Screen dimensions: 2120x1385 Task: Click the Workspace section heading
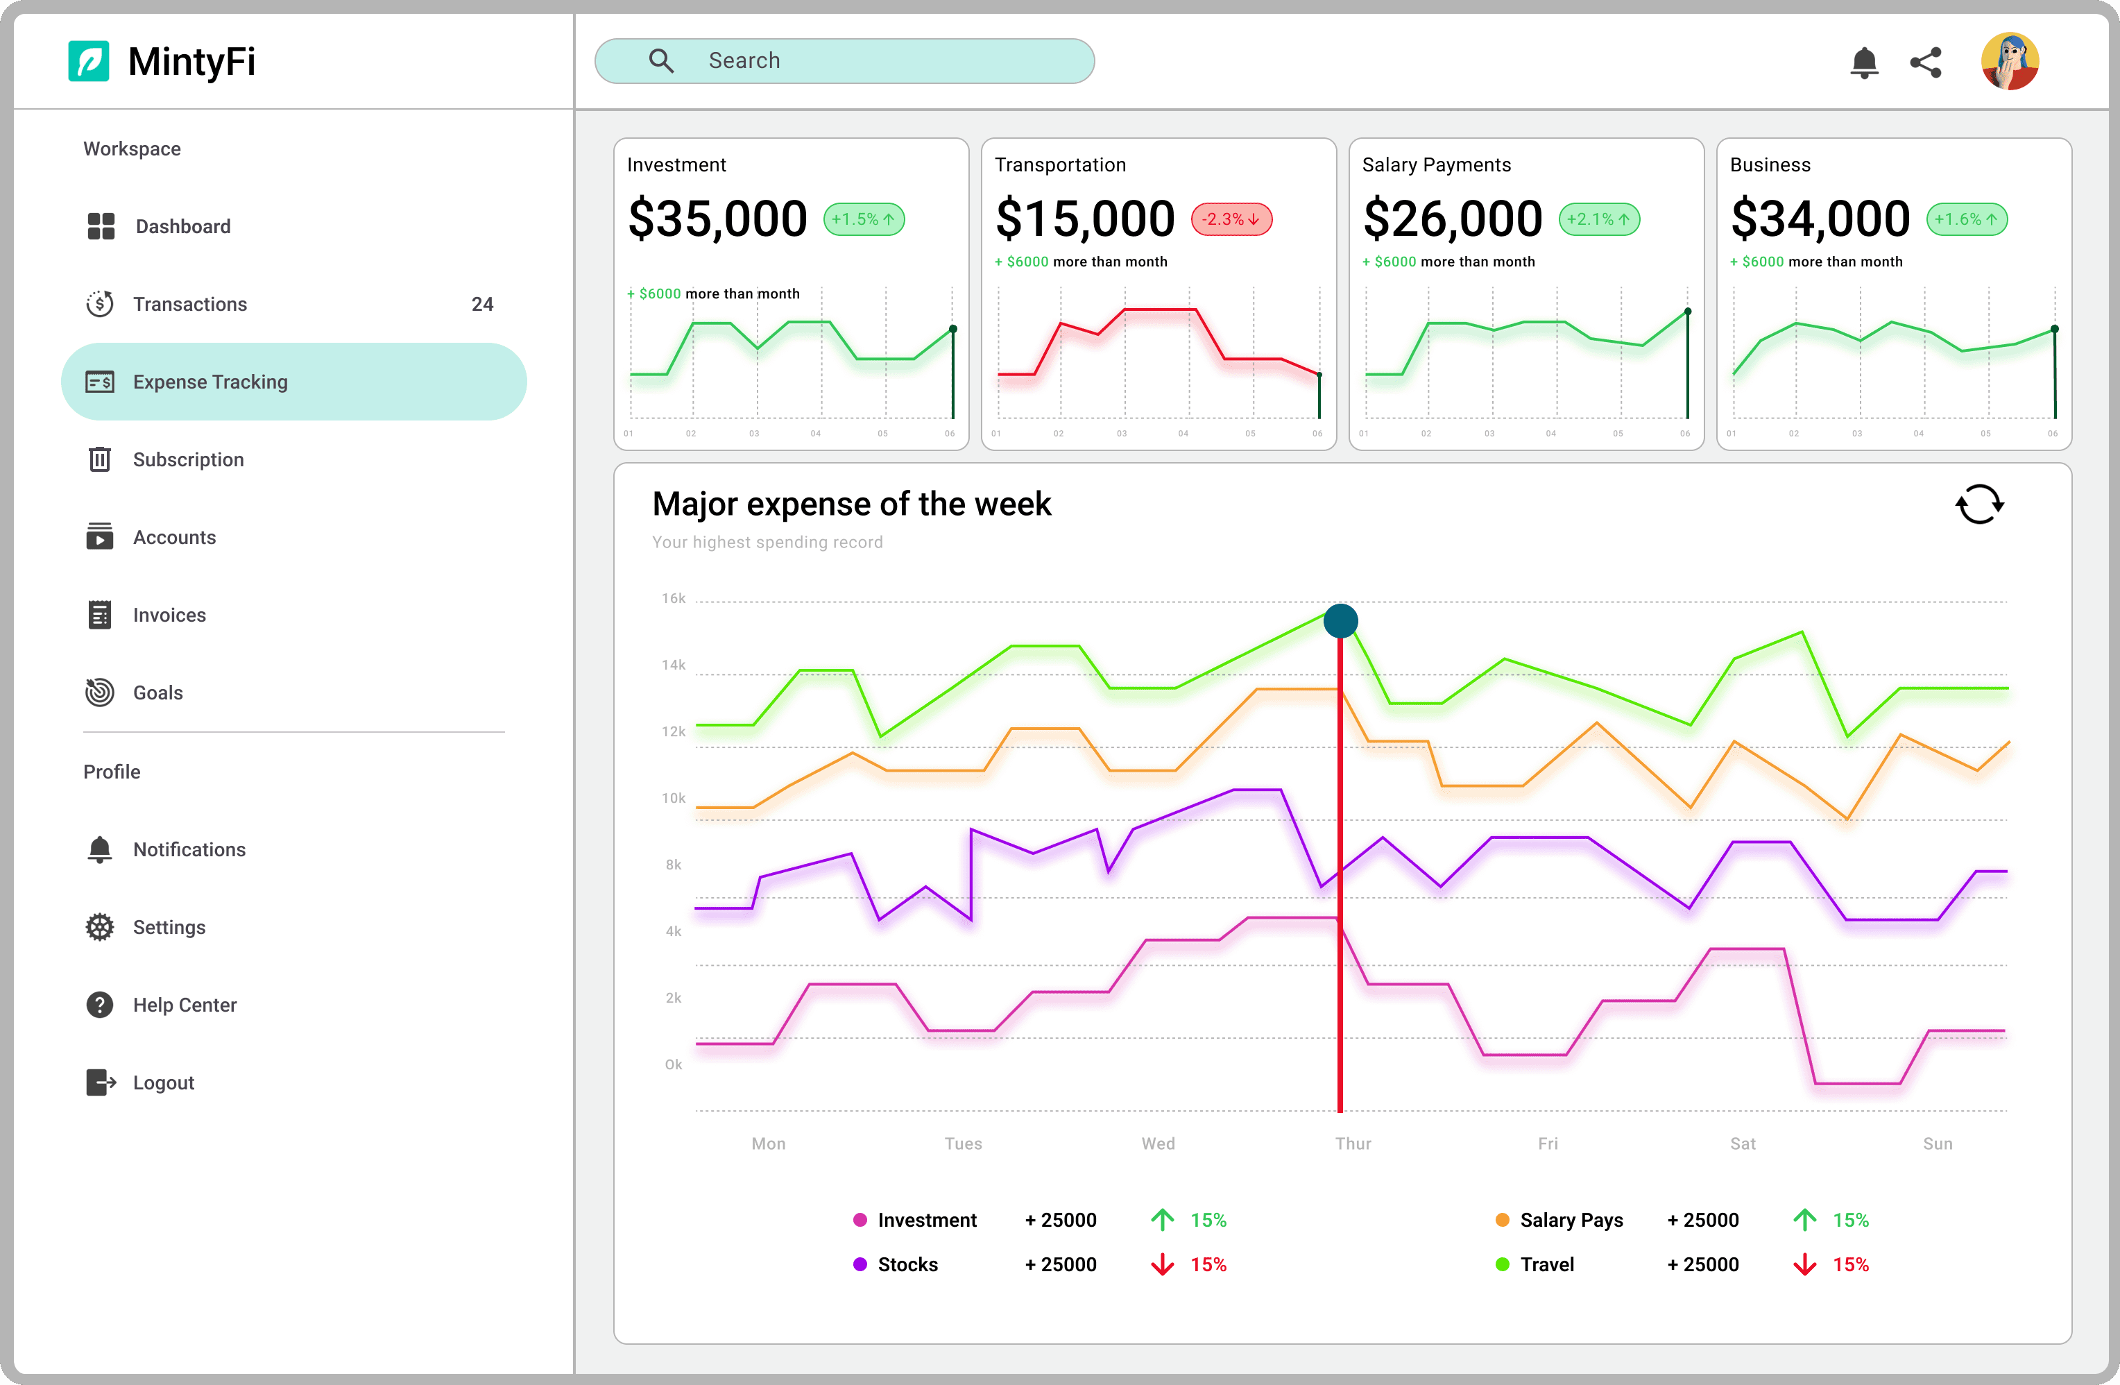point(132,148)
